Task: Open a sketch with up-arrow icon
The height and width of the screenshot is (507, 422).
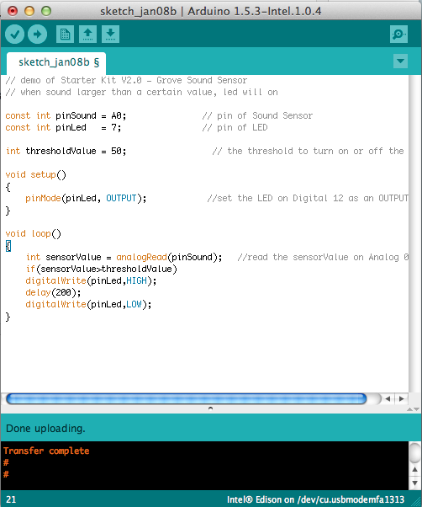Action: (87, 34)
